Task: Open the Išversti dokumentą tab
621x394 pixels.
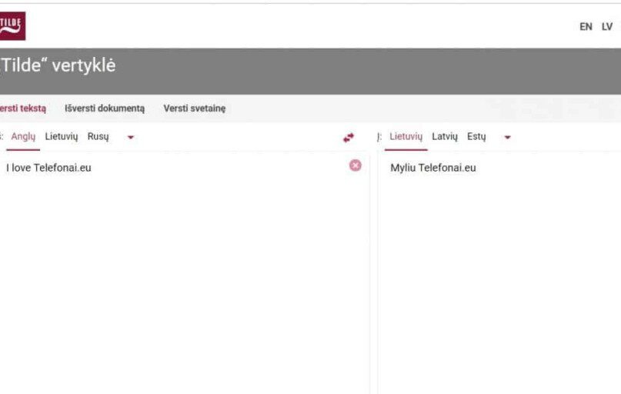Action: [104, 109]
